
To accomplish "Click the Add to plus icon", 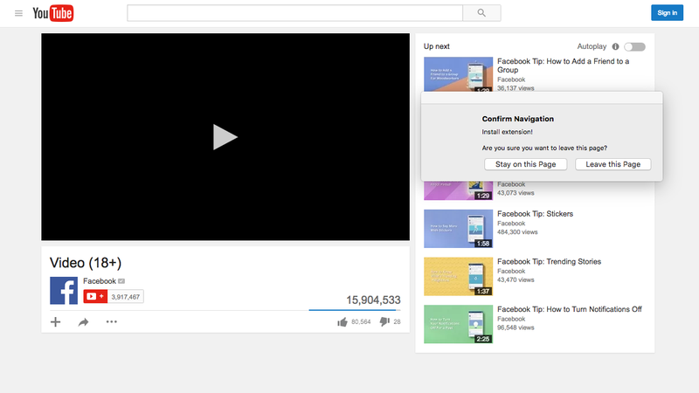I will click(x=55, y=321).
